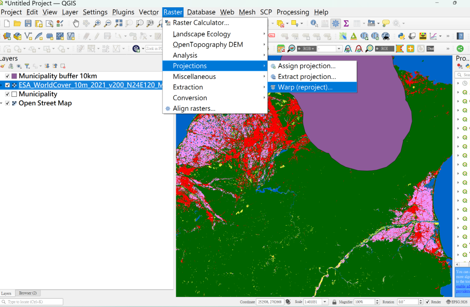Image resolution: width=470 pixels, height=307 pixels.
Task: Click the Dist button in SCP toolbar
Action: pyautogui.click(x=431, y=49)
